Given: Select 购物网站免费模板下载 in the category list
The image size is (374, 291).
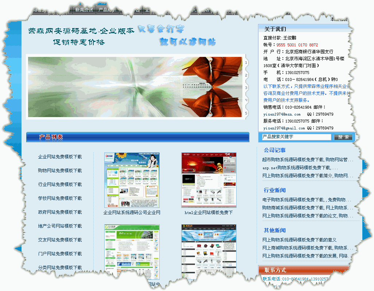Looking at the screenshot, I should (60, 171).
